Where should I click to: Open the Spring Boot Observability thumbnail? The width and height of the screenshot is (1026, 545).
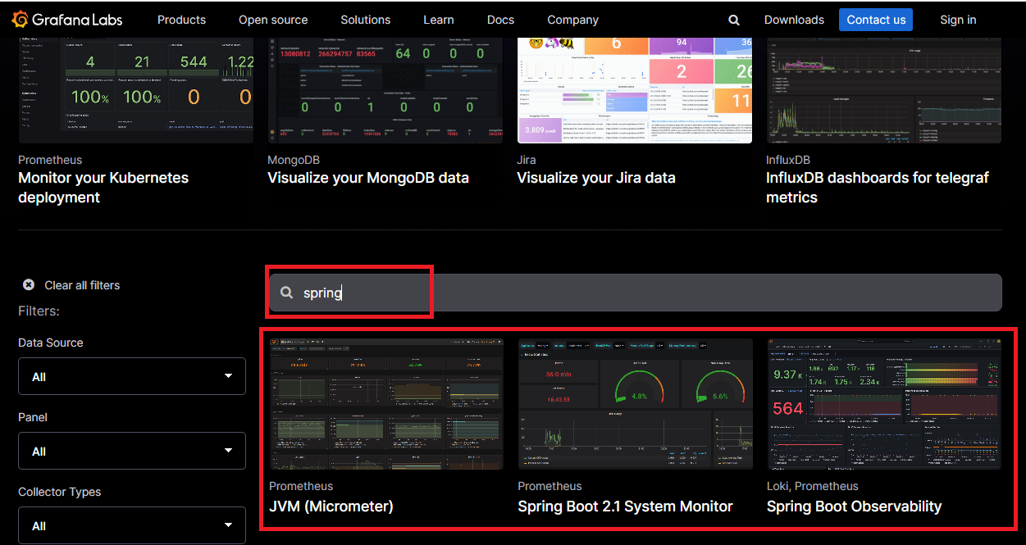coord(884,404)
